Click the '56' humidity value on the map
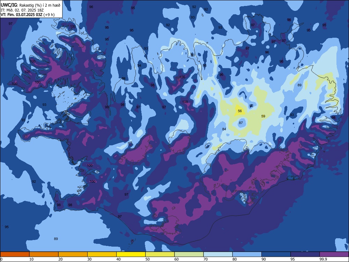 point(240,111)
